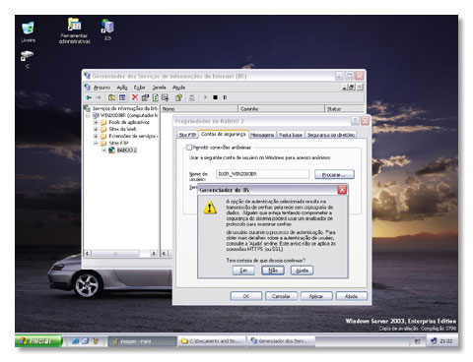The width and height of the screenshot is (473, 362).
Task: Close the Gerenciador do IIS warning dialog
Action: 342,190
